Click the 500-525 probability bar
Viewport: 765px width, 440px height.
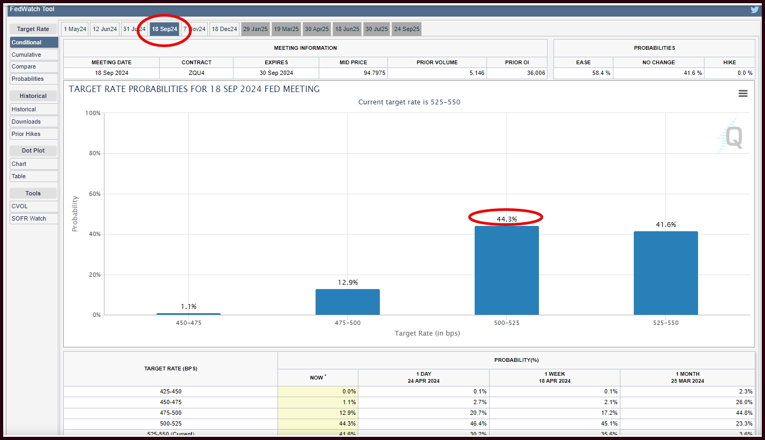click(x=507, y=270)
